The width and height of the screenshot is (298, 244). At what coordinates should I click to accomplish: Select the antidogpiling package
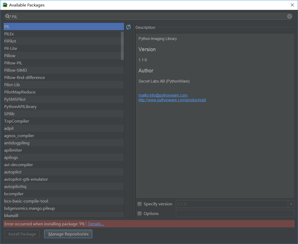[x=64, y=143]
